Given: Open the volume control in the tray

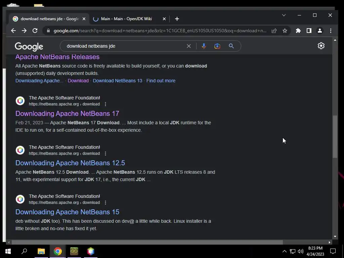Looking at the screenshot, I should (301, 251).
